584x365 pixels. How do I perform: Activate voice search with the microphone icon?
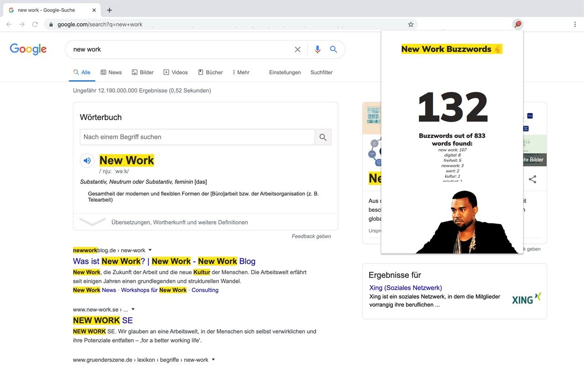point(318,49)
